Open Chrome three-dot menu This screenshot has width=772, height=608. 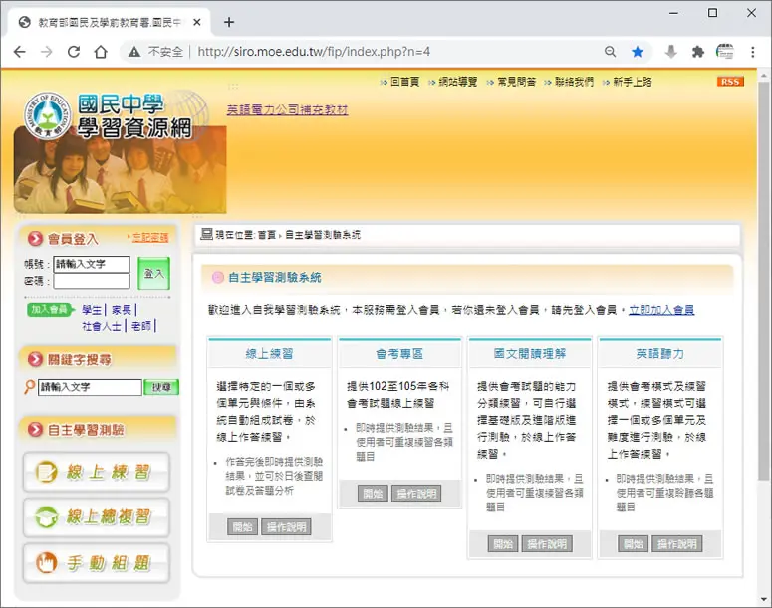753,51
